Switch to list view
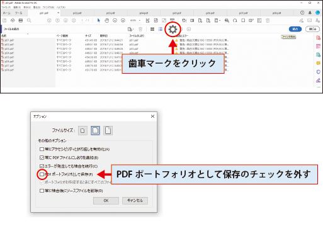323x248 pixels. point(161,29)
